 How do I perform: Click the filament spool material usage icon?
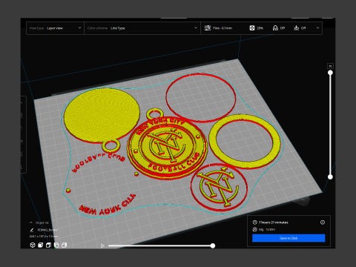click(x=255, y=229)
